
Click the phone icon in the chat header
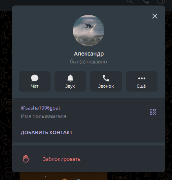146,2
